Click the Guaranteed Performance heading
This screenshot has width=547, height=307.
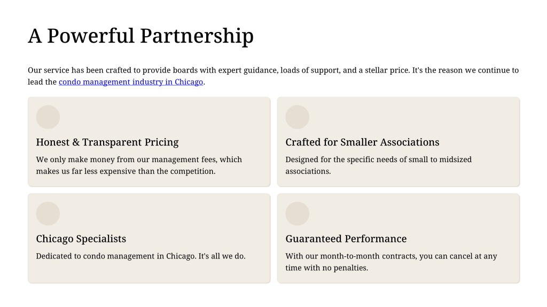click(x=346, y=239)
